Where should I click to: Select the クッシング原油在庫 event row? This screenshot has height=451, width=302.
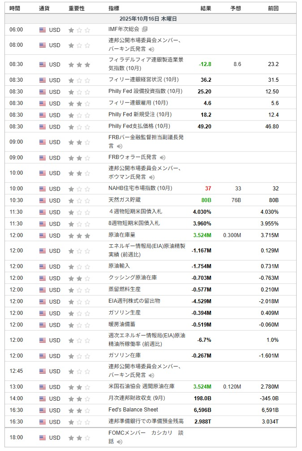click(133, 278)
